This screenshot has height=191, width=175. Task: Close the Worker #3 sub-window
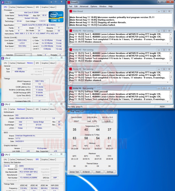pos(169,69)
